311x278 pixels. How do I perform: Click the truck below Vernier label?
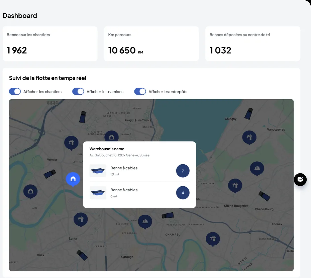tap(49, 174)
